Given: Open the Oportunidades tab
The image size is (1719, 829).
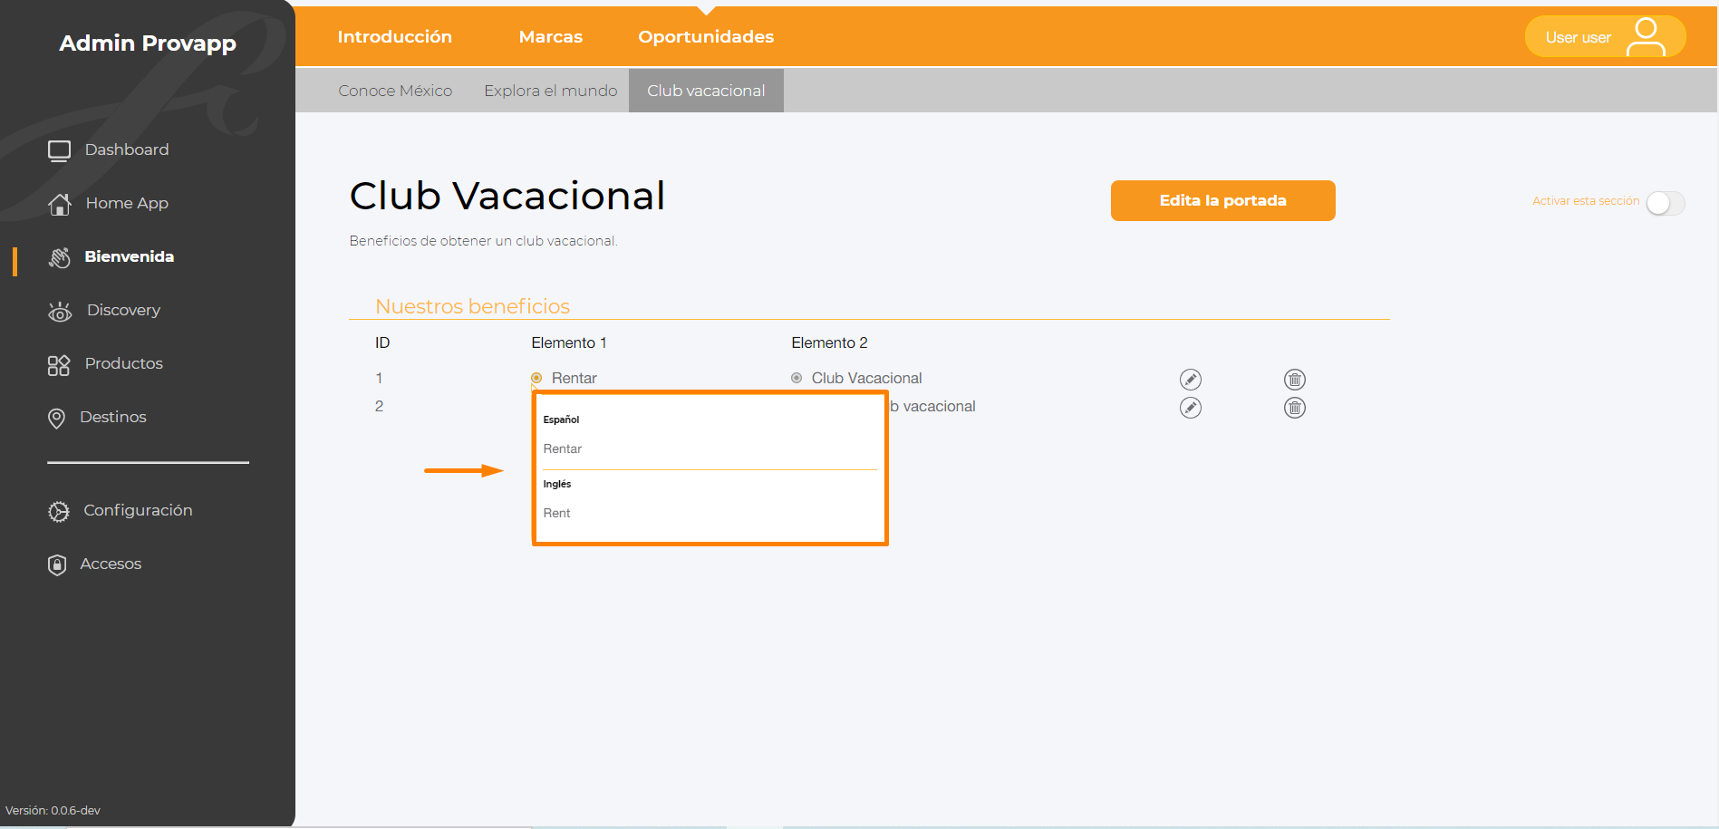Looking at the screenshot, I should pos(706,36).
